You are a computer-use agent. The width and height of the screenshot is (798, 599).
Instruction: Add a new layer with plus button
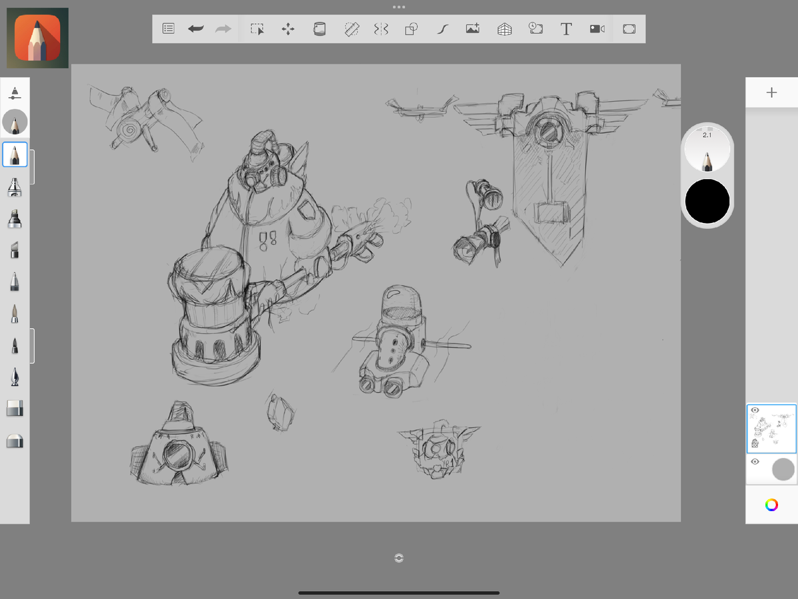tap(771, 93)
